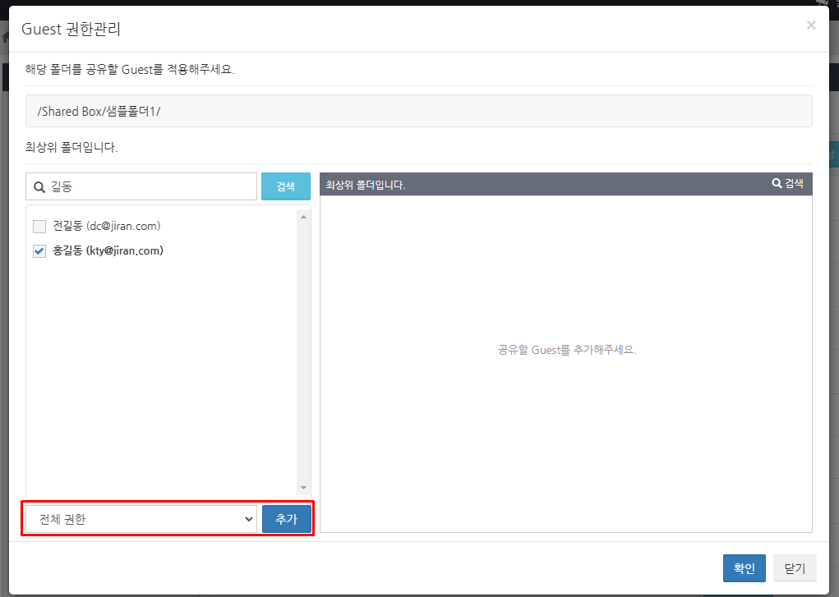Select the 전길동 (dc@jiran.com) name label
This screenshot has width=839, height=597.
106,226
